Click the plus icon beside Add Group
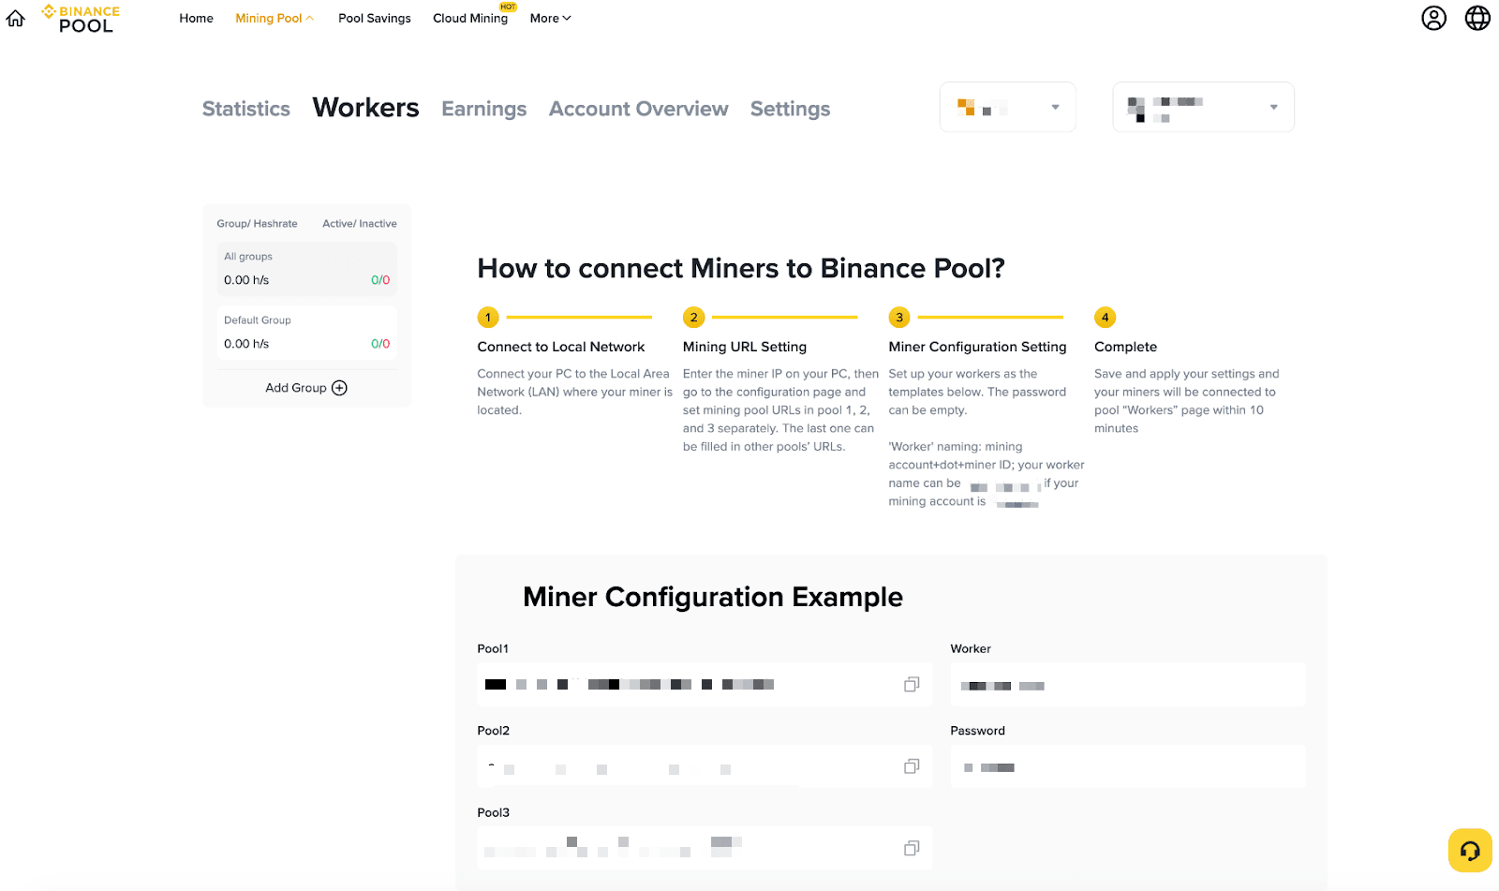Screen dimensions: 1499x891 tap(339, 388)
